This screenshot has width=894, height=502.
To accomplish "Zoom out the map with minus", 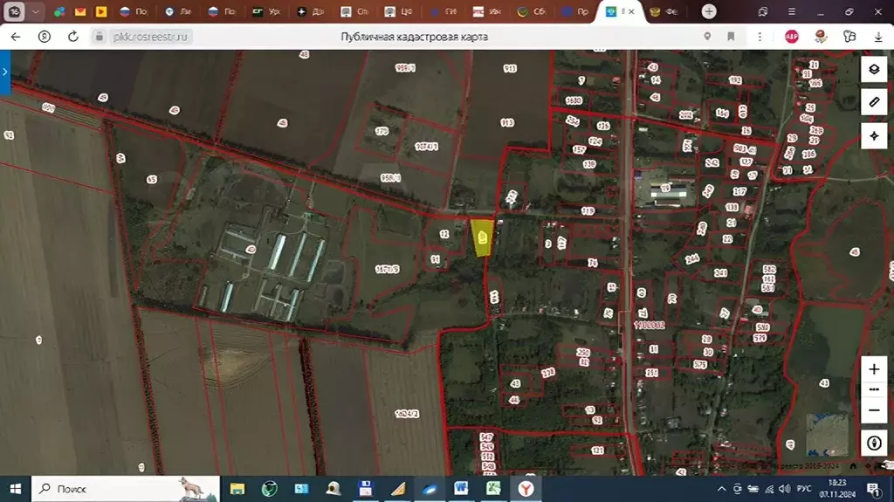I will pos(873,410).
